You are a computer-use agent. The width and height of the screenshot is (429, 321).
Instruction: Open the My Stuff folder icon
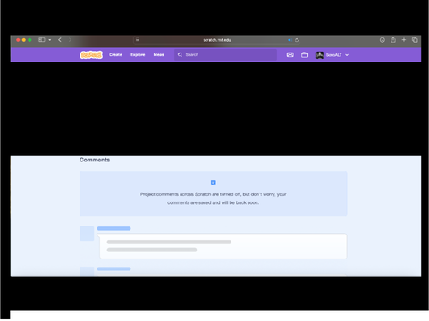(305, 54)
